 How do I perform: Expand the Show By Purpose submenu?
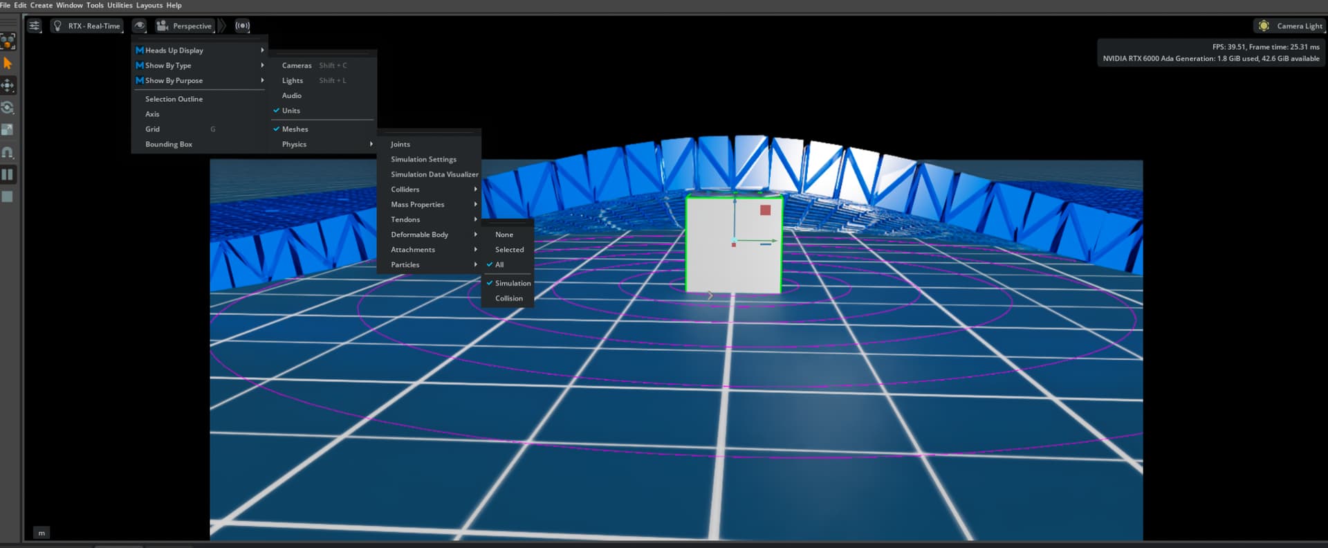point(199,81)
